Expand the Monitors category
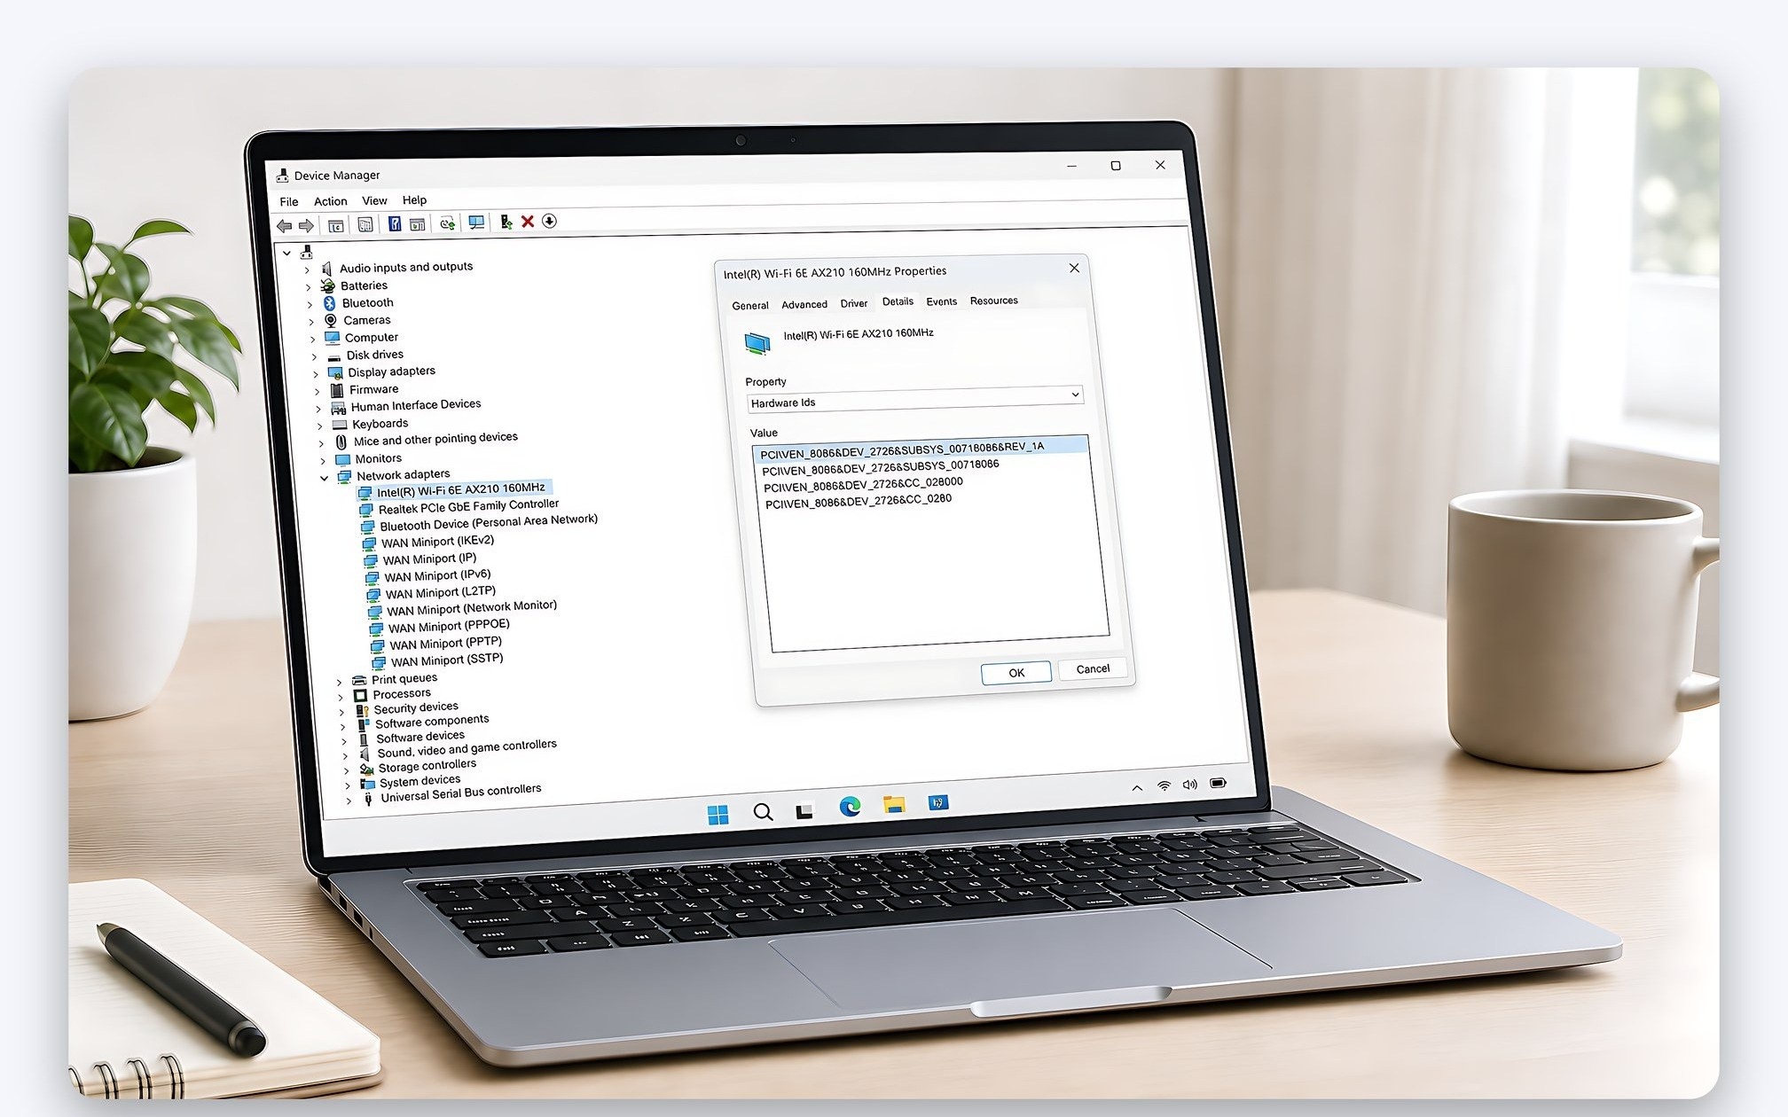Viewport: 1788px width, 1117px height. (323, 461)
